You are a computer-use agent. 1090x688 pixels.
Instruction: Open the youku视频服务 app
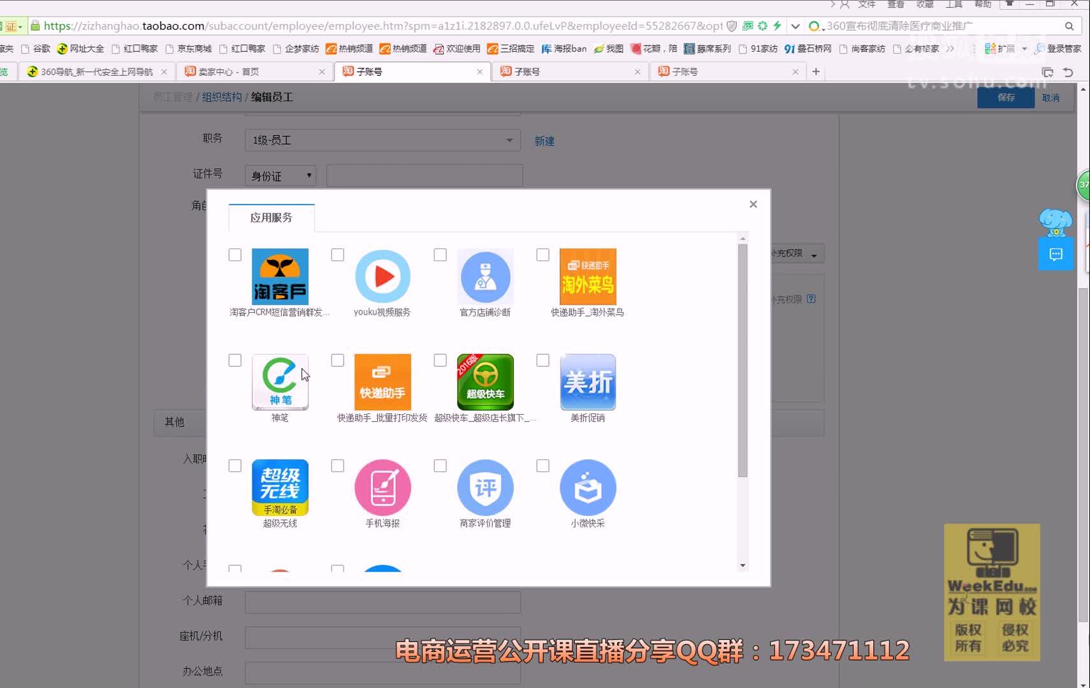coord(382,277)
